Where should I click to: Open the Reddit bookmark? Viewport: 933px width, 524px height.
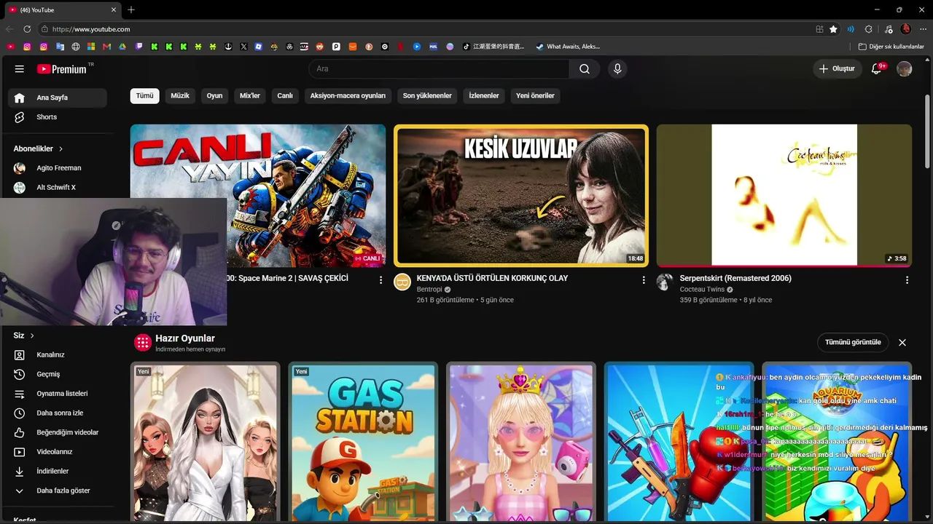pos(319,47)
